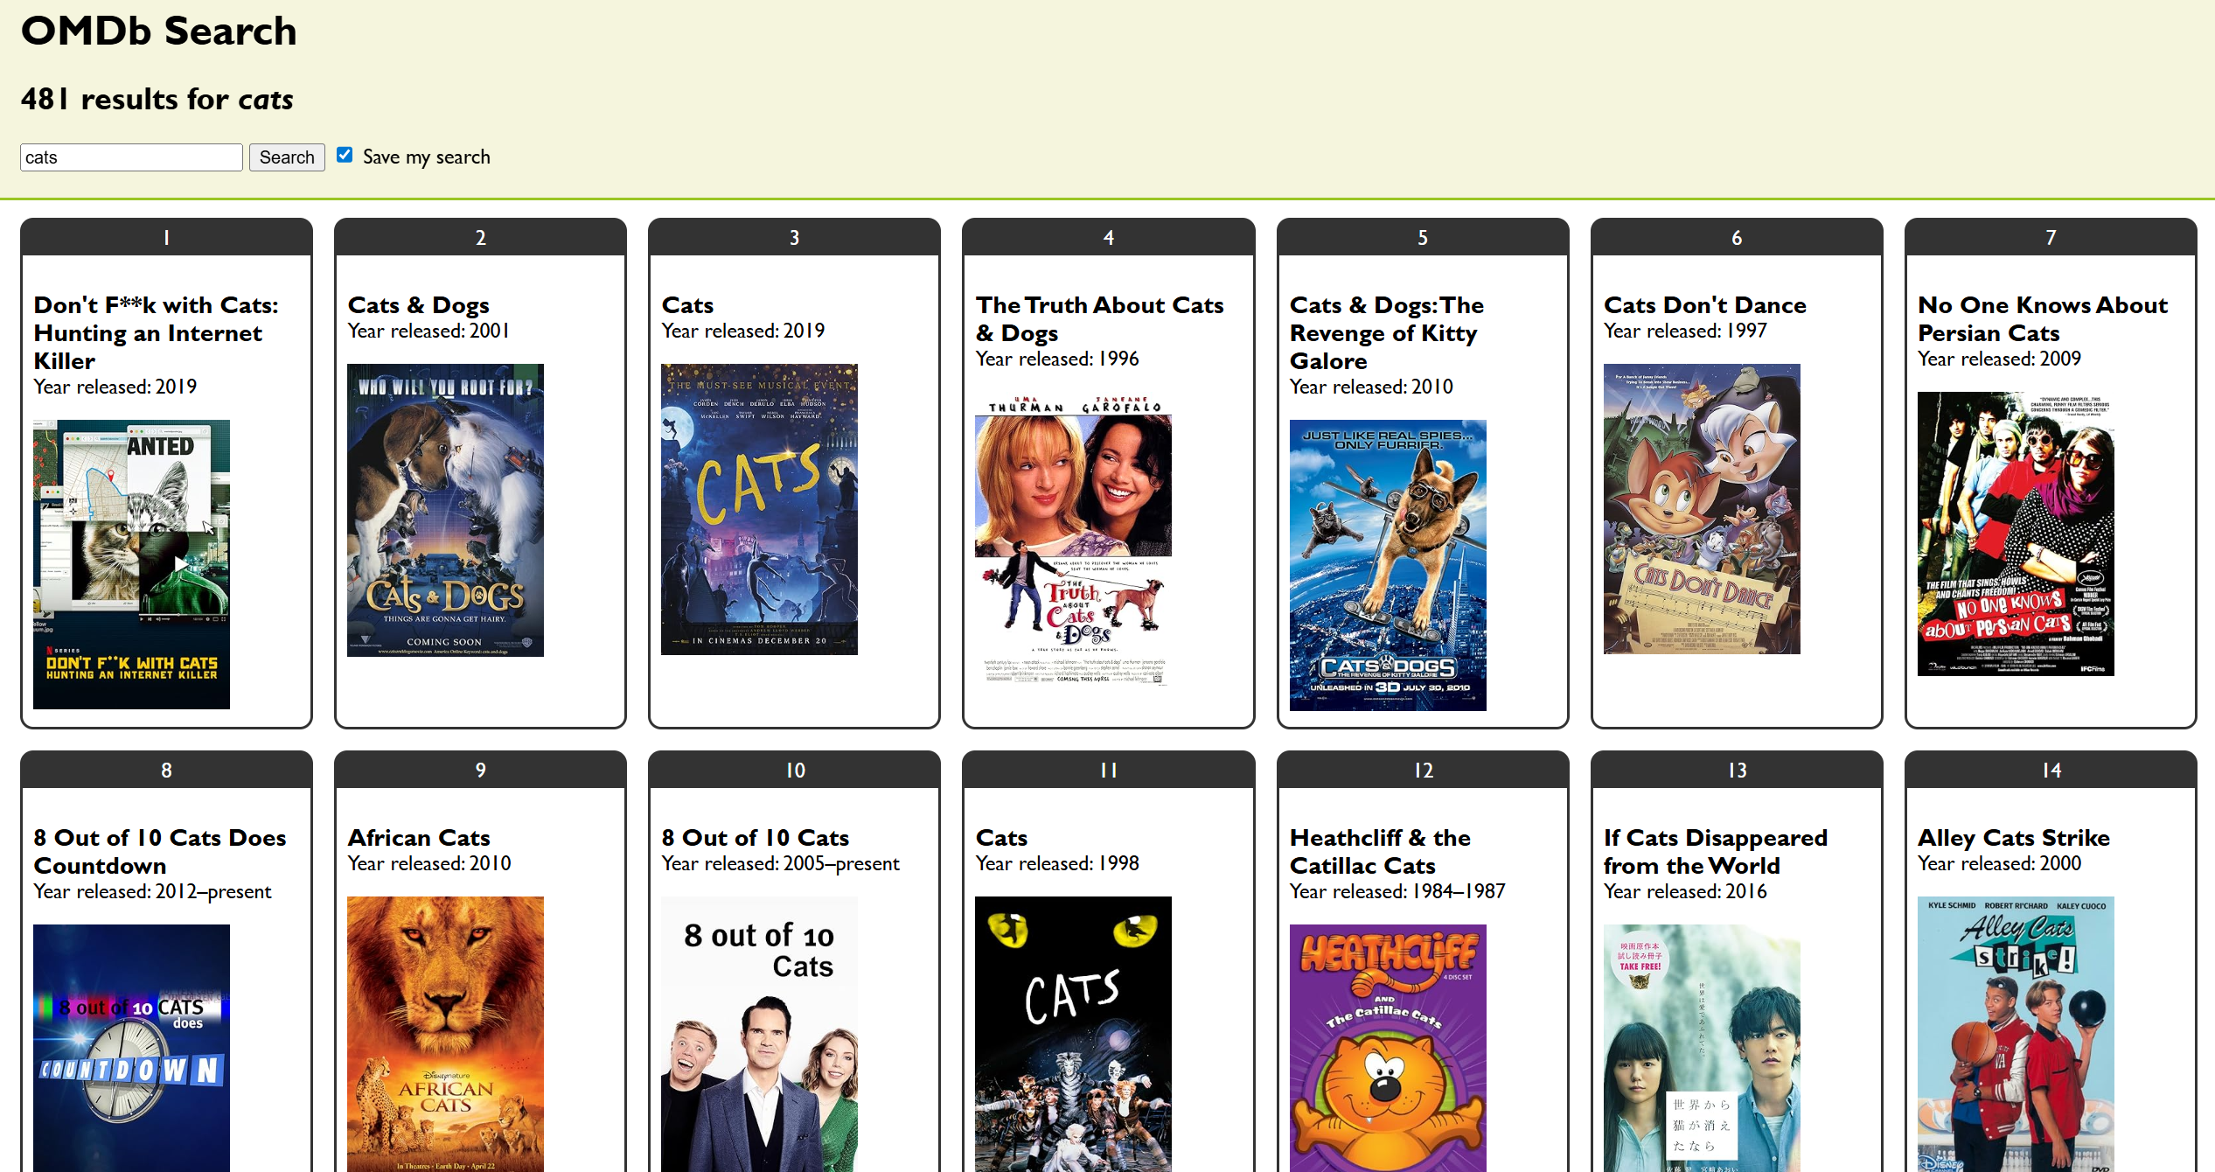Click the card number 14 header
The image size is (2215, 1172).
[2051, 770]
